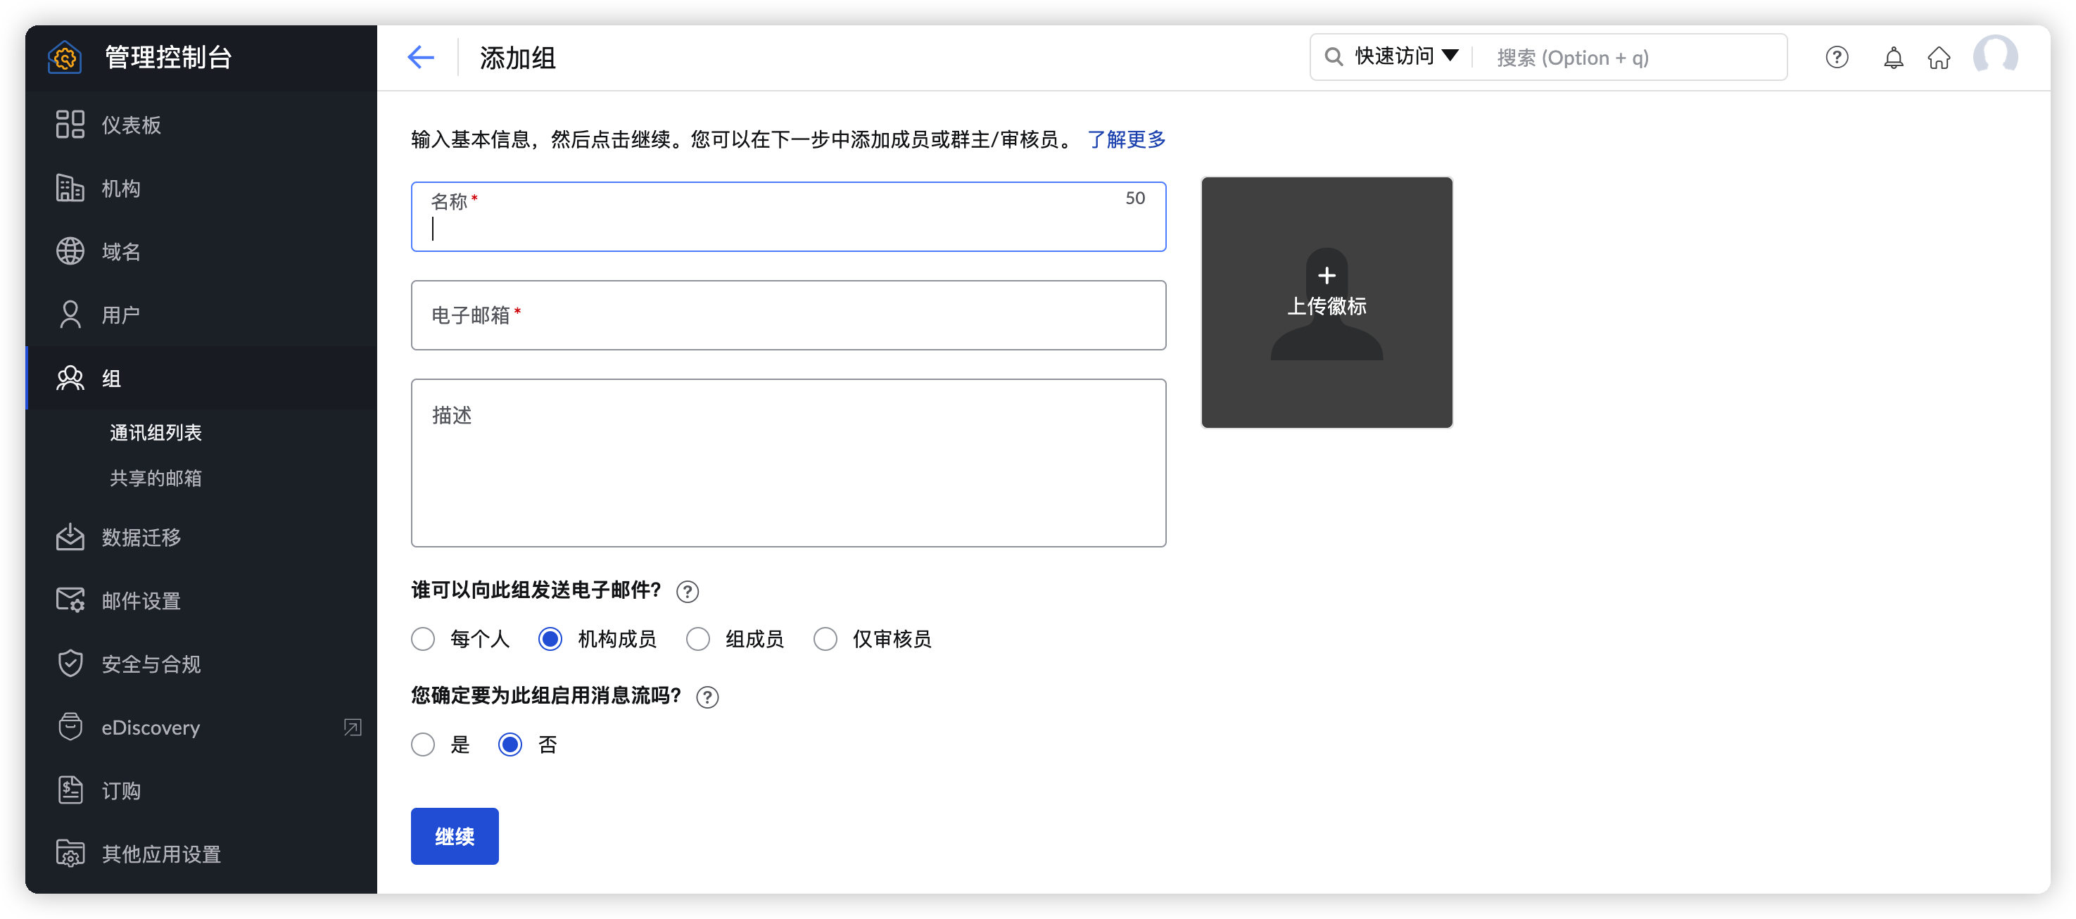2076x919 pixels.
Task: Open the help question mark icon in header
Action: (1837, 57)
